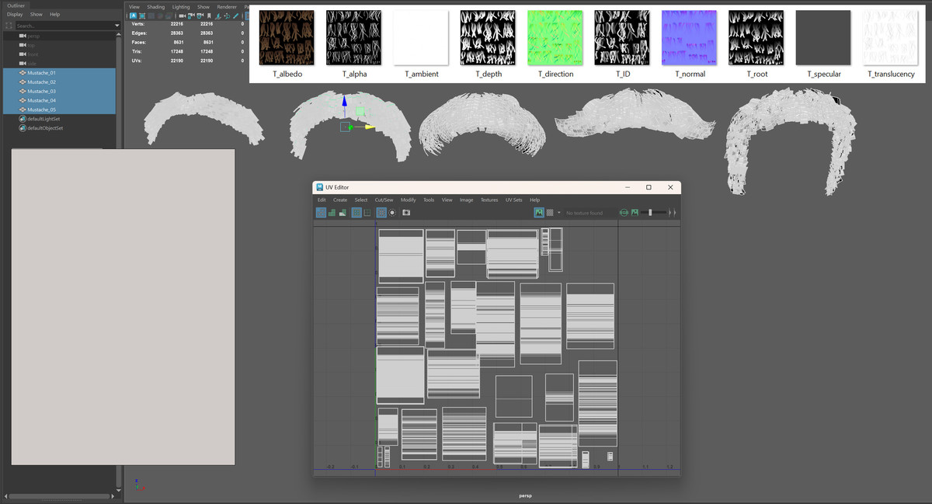
Task: Click the T_root texture thumbnail
Action: pos(756,37)
